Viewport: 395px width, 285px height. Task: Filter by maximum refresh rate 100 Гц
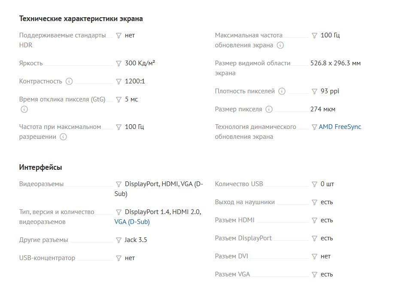coord(315,35)
